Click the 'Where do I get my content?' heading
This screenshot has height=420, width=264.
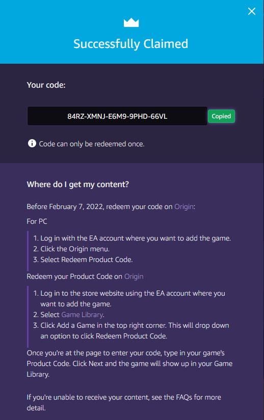pos(77,185)
